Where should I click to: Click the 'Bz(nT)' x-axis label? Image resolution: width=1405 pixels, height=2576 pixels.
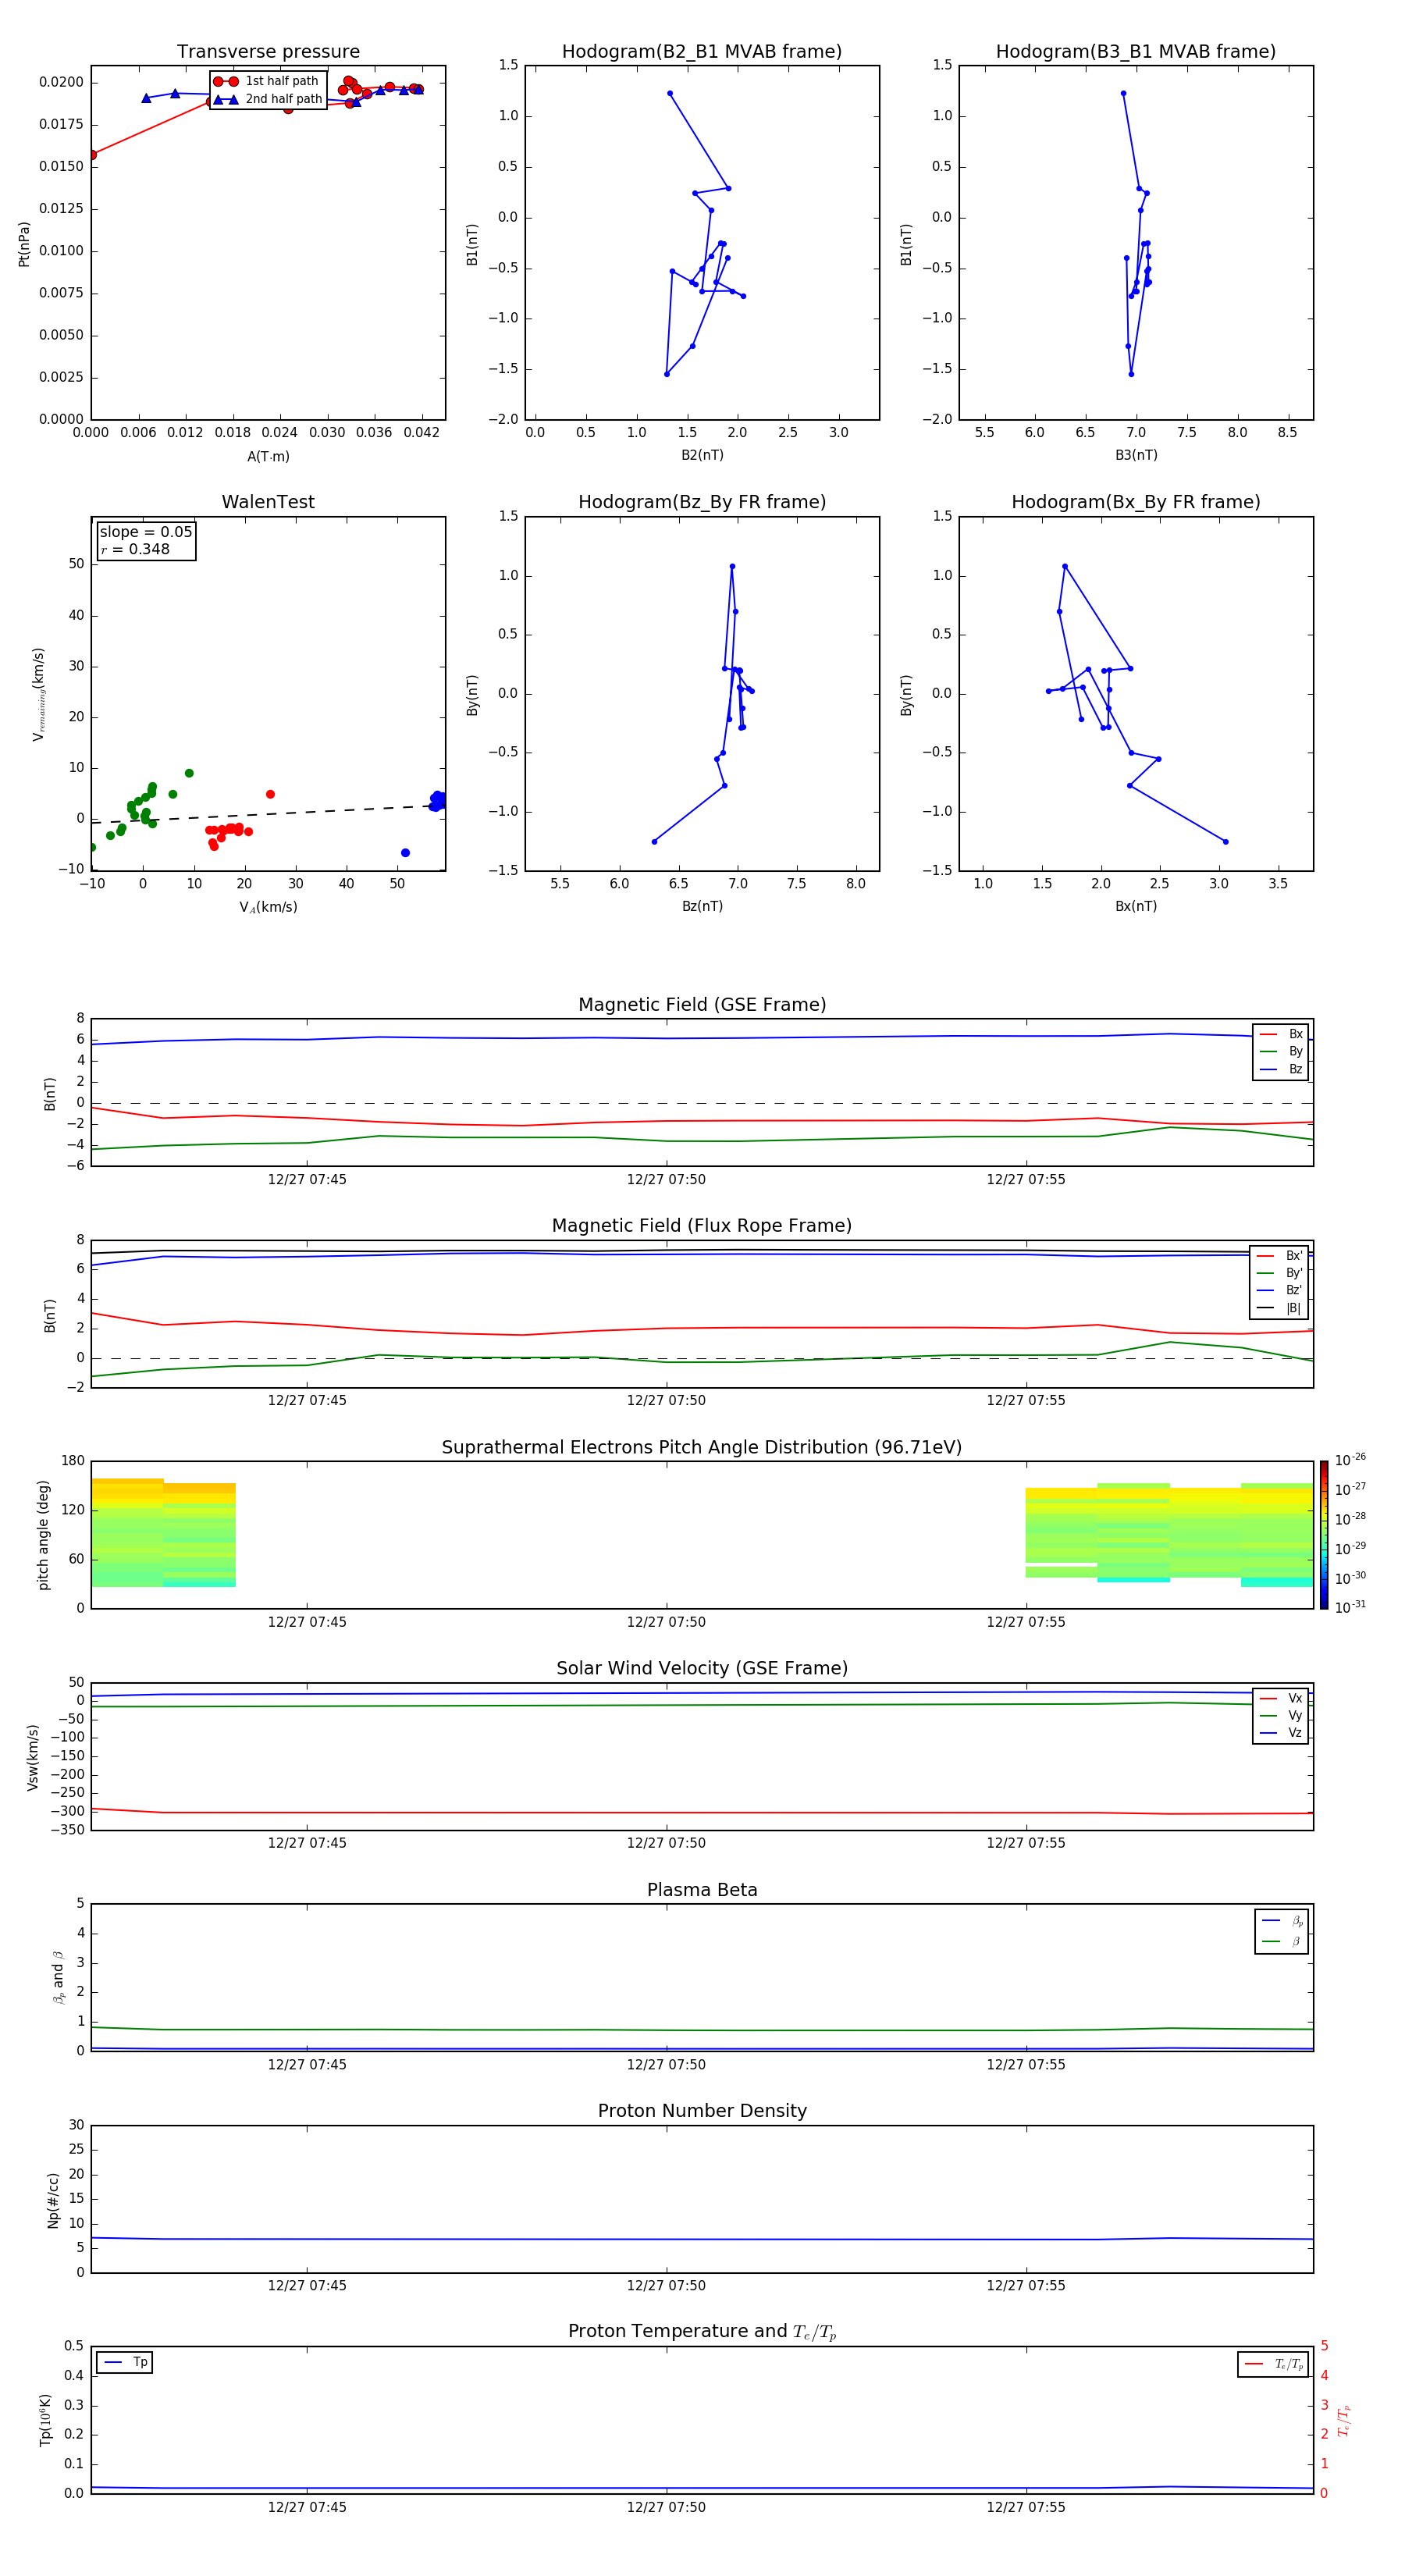[702, 906]
